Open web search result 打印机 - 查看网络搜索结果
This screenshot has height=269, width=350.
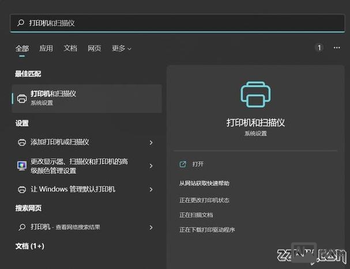(87, 227)
